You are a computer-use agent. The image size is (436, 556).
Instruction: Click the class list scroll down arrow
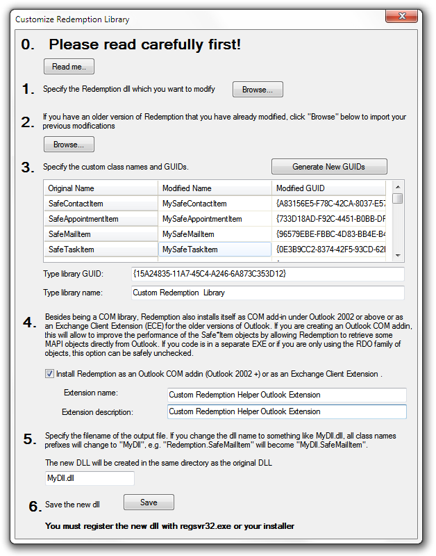point(398,255)
